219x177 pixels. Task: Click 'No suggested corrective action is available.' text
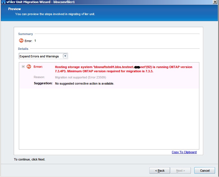(85, 83)
